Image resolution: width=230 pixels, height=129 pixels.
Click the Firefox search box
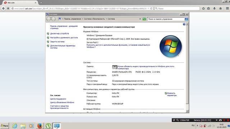[177, 9]
